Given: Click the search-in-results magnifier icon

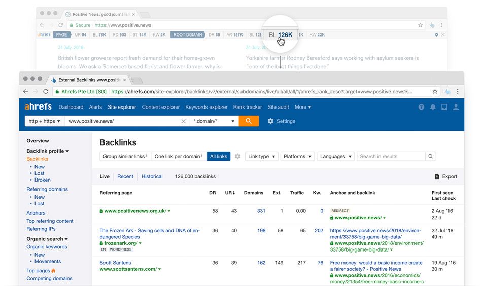Looking at the screenshot, I should click(431, 156).
